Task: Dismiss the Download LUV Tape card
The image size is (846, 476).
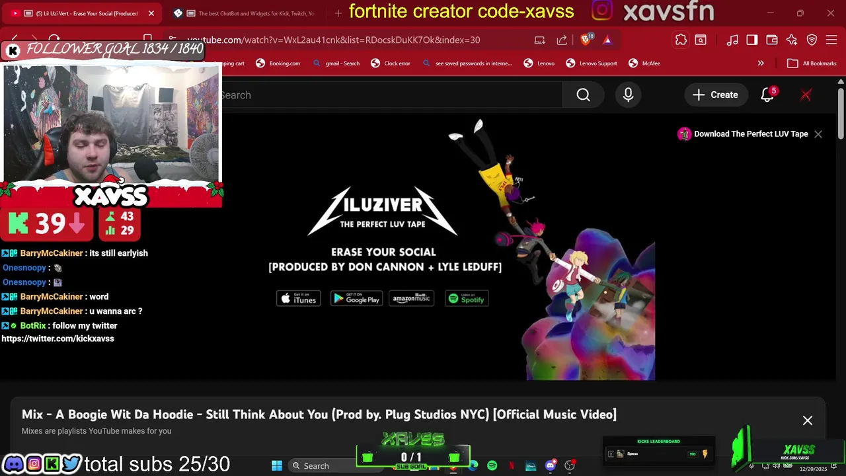Action: pos(818,134)
